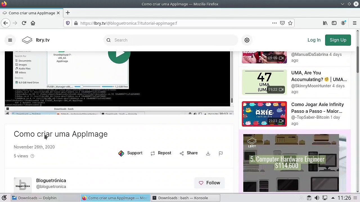
Task: Report content with the flag icon
Action: click(x=221, y=153)
